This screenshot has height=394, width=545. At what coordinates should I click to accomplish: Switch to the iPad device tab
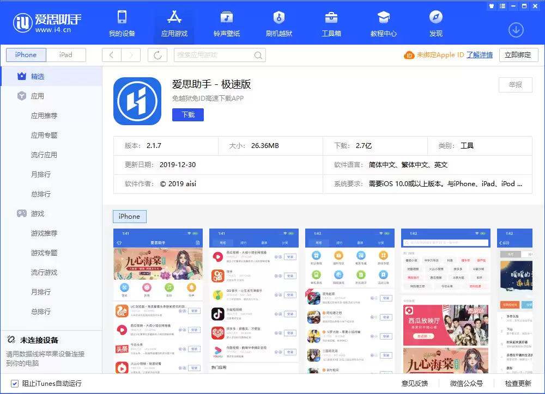click(66, 55)
